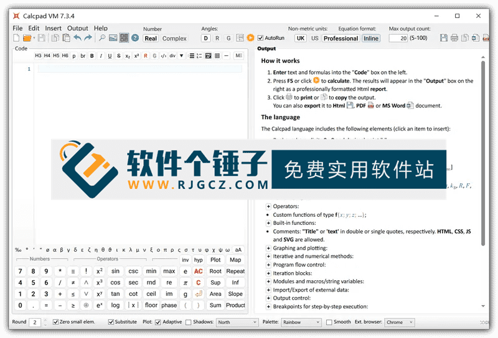Insert subscript tag x₂
Viewport: 498px width, 338px height.
pos(128,56)
